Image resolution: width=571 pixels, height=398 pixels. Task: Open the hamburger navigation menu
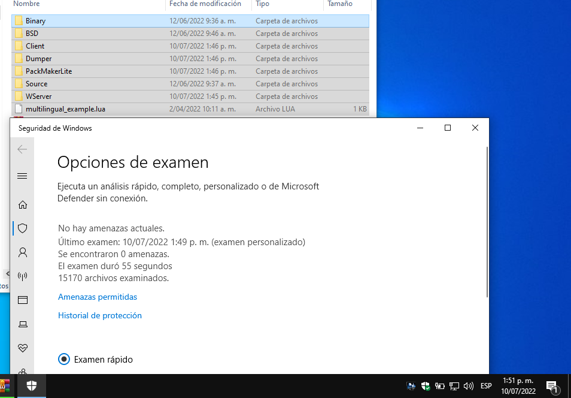(22, 176)
